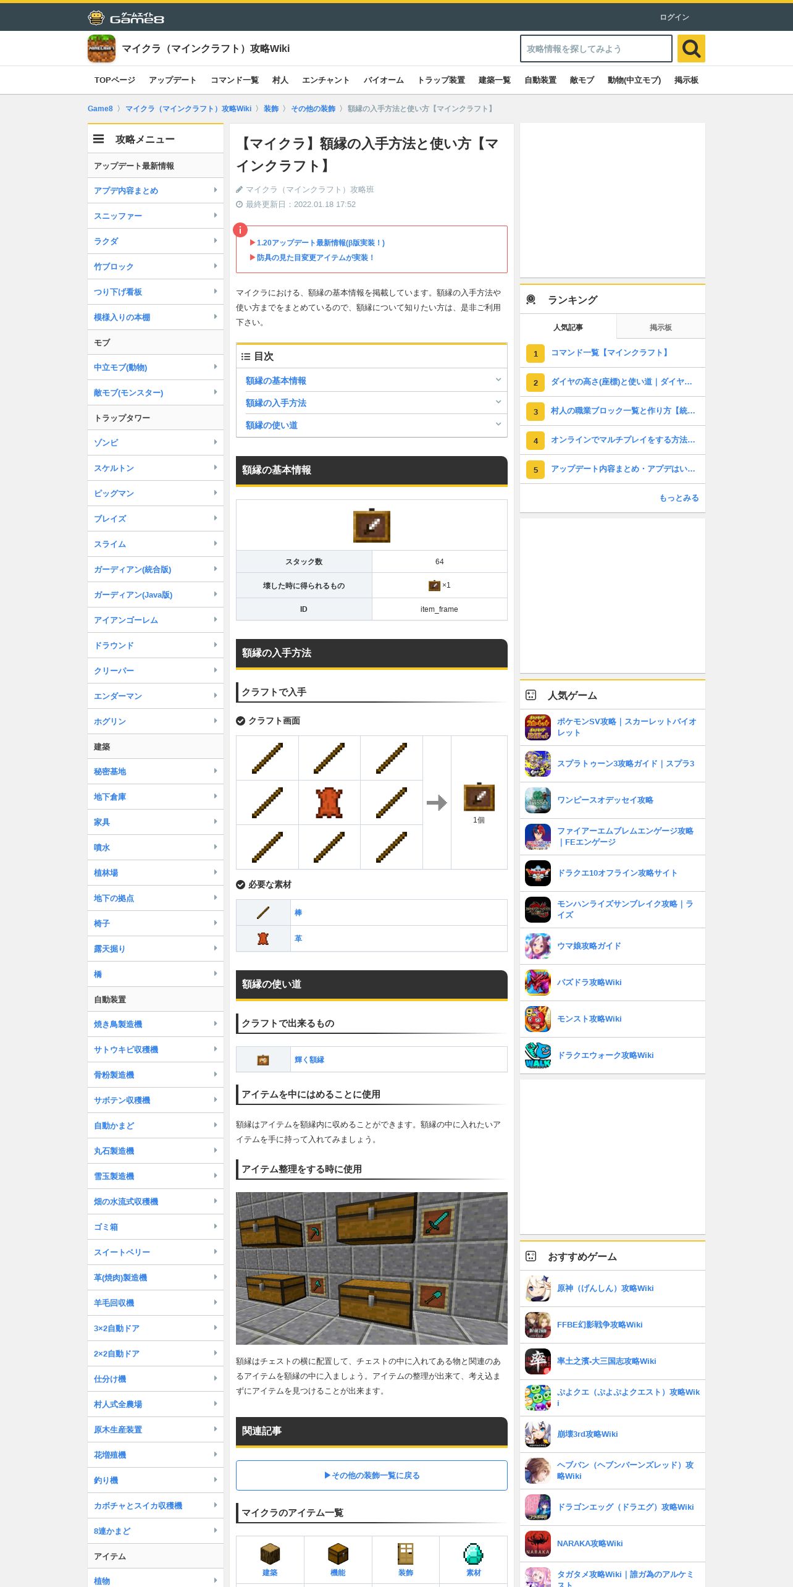Open 自動かまど sidebar menu item

(x=156, y=1125)
